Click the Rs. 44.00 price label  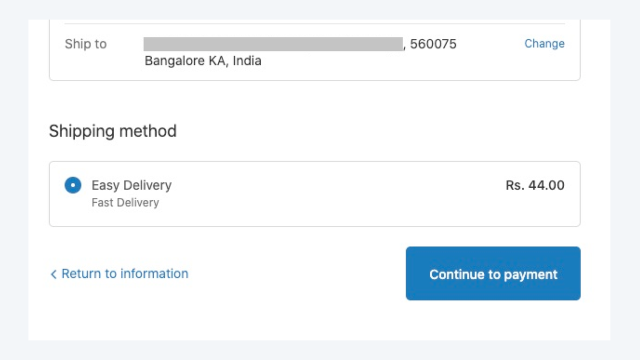(535, 185)
